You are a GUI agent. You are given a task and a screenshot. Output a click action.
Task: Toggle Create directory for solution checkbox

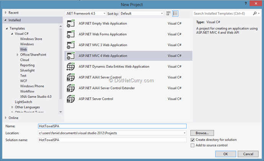click(x=192, y=140)
